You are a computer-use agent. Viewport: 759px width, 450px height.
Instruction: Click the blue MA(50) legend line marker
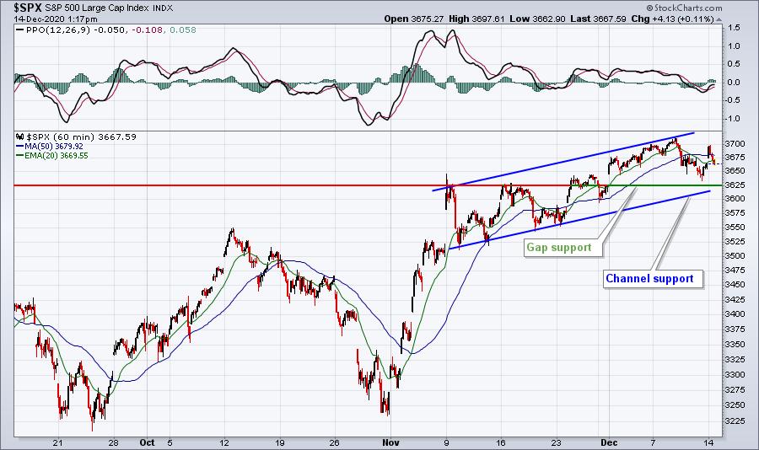(20, 146)
